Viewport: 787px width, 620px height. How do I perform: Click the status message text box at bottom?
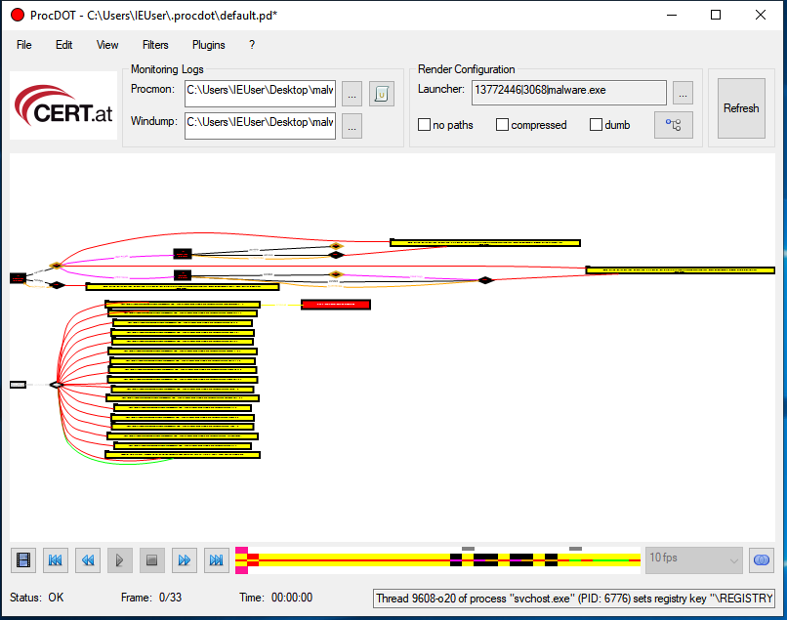tap(573, 599)
